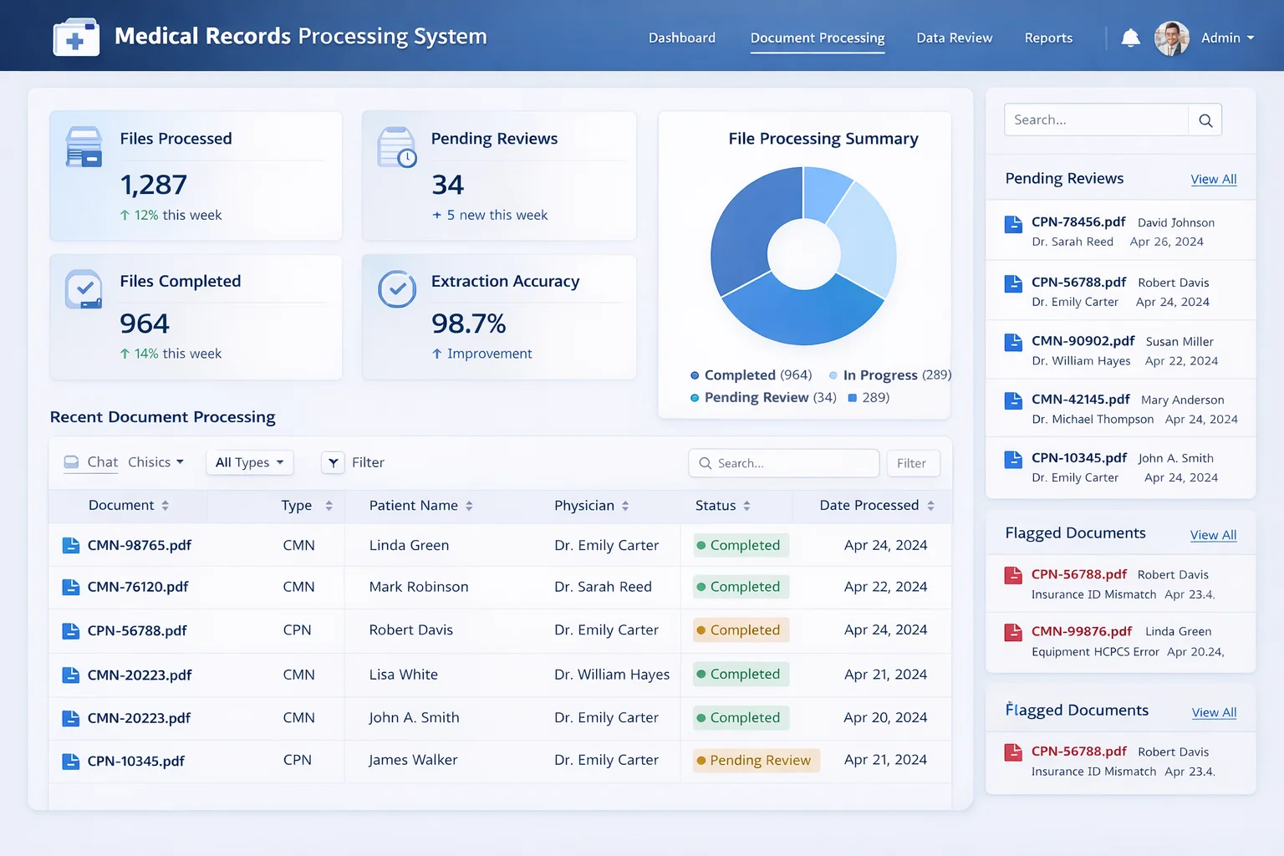Click the notification bell icon

point(1130,38)
